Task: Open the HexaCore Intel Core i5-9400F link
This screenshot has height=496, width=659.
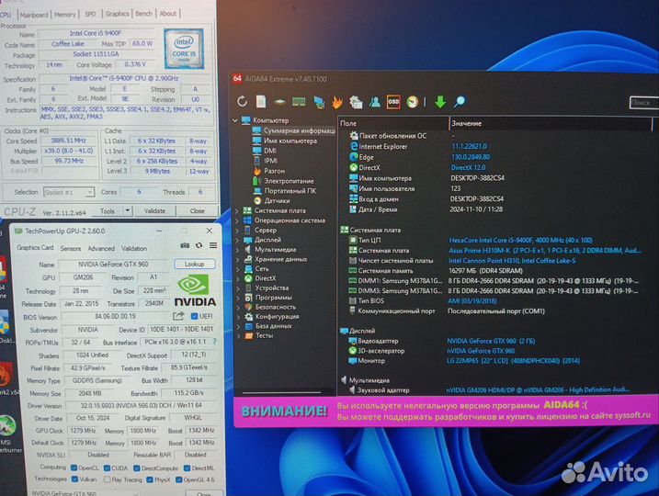Action: (520, 241)
